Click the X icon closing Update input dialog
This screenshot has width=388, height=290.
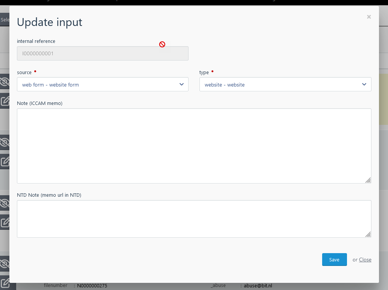pyautogui.click(x=369, y=17)
